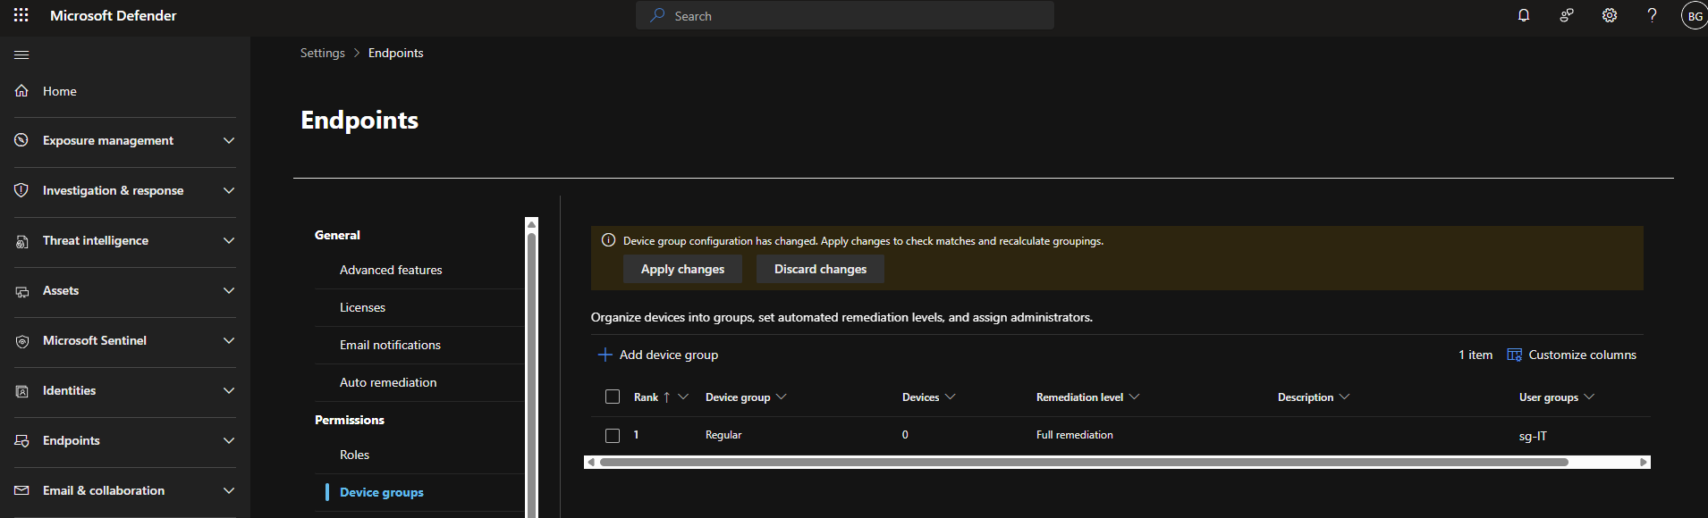Screen dimensions: 1708x518
Task: Collapse navigation using the hamburger icon
Action: click(x=21, y=54)
